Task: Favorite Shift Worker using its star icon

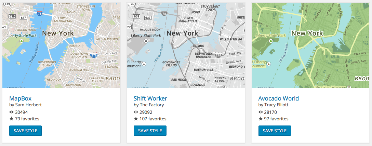Action: tap(136, 119)
